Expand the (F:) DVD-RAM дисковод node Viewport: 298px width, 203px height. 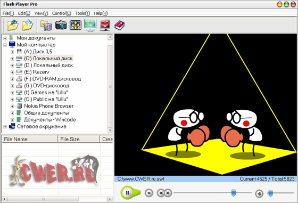[12, 79]
